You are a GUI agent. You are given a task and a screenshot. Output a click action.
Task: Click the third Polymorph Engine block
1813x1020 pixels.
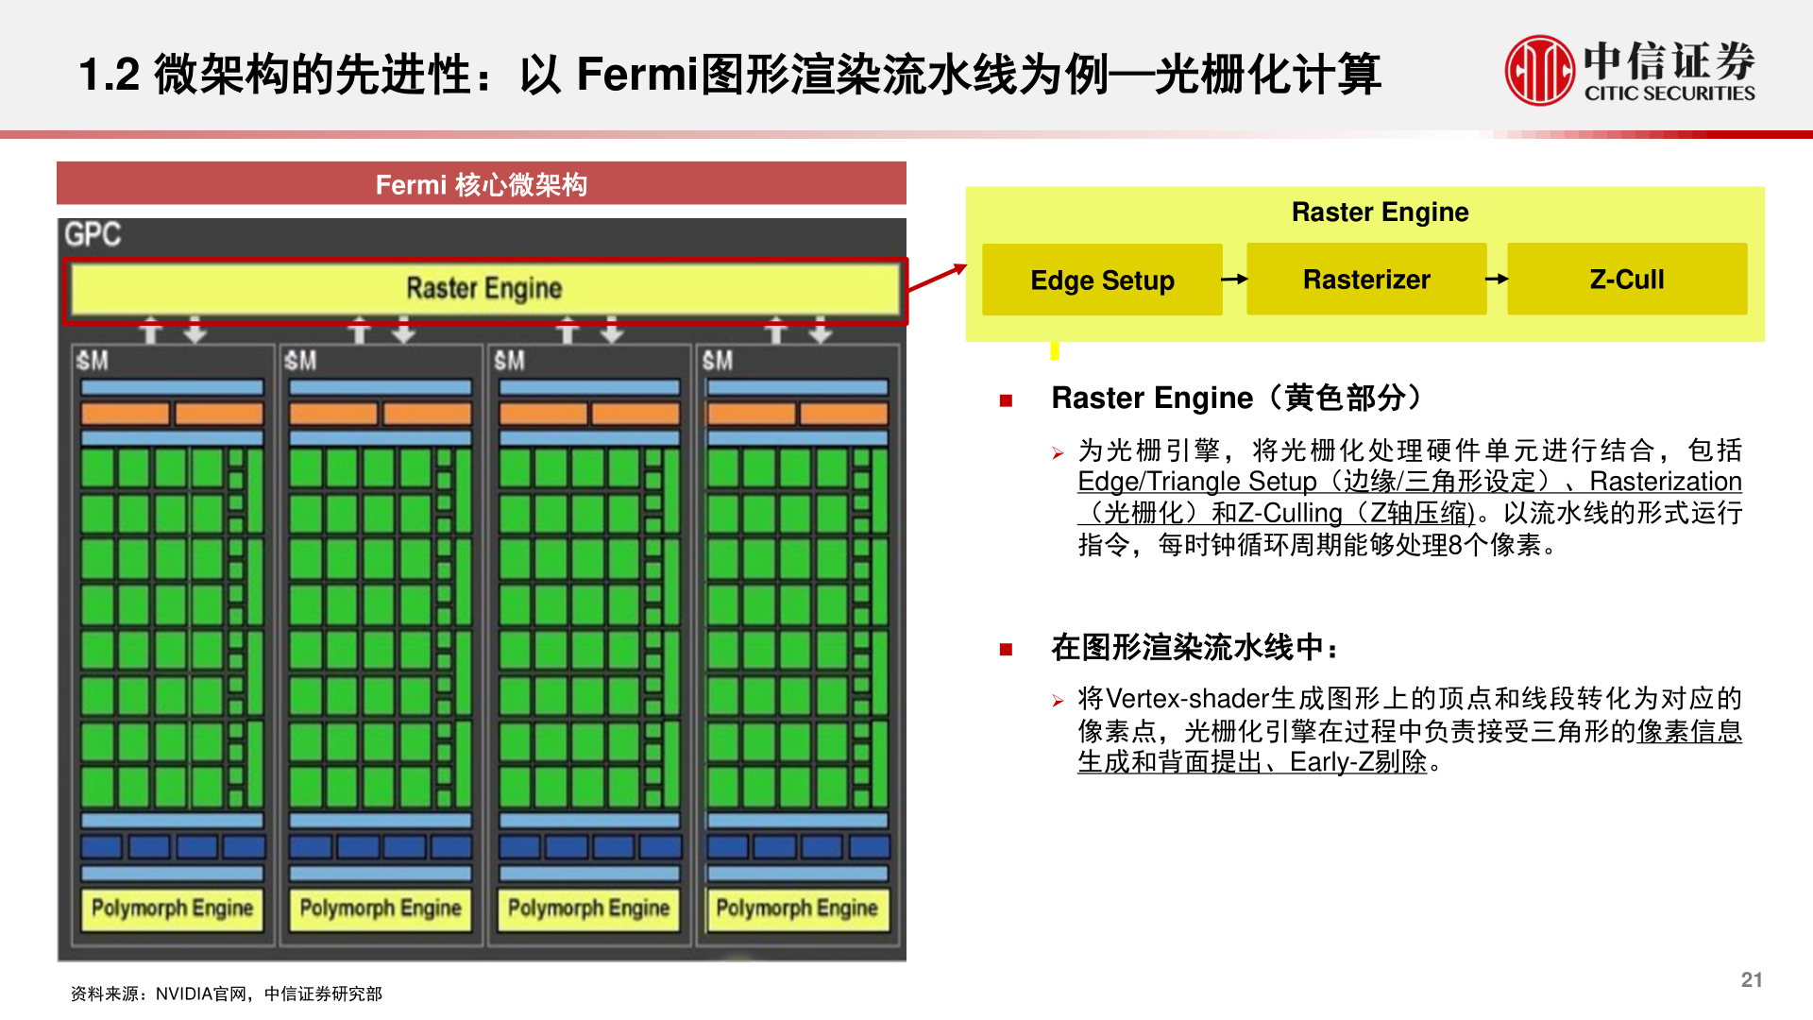(x=589, y=909)
